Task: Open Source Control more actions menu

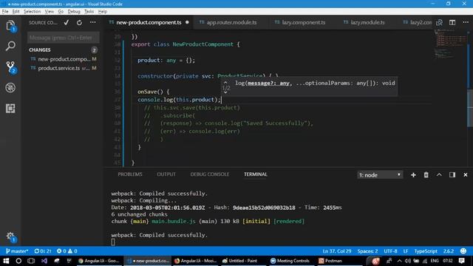Action: pos(92,23)
